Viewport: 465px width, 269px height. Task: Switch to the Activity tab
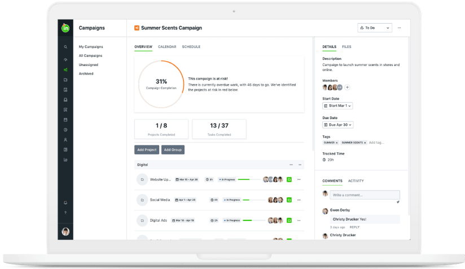click(356, 180)
